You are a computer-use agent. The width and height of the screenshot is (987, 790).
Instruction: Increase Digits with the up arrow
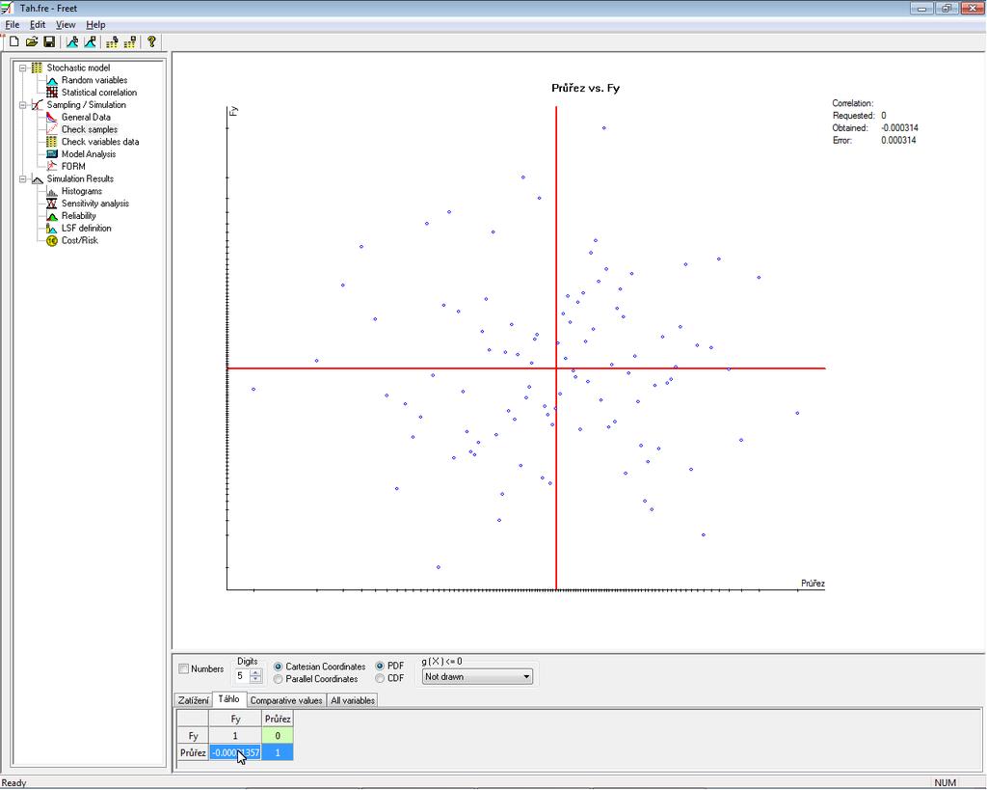pos(254,672)
